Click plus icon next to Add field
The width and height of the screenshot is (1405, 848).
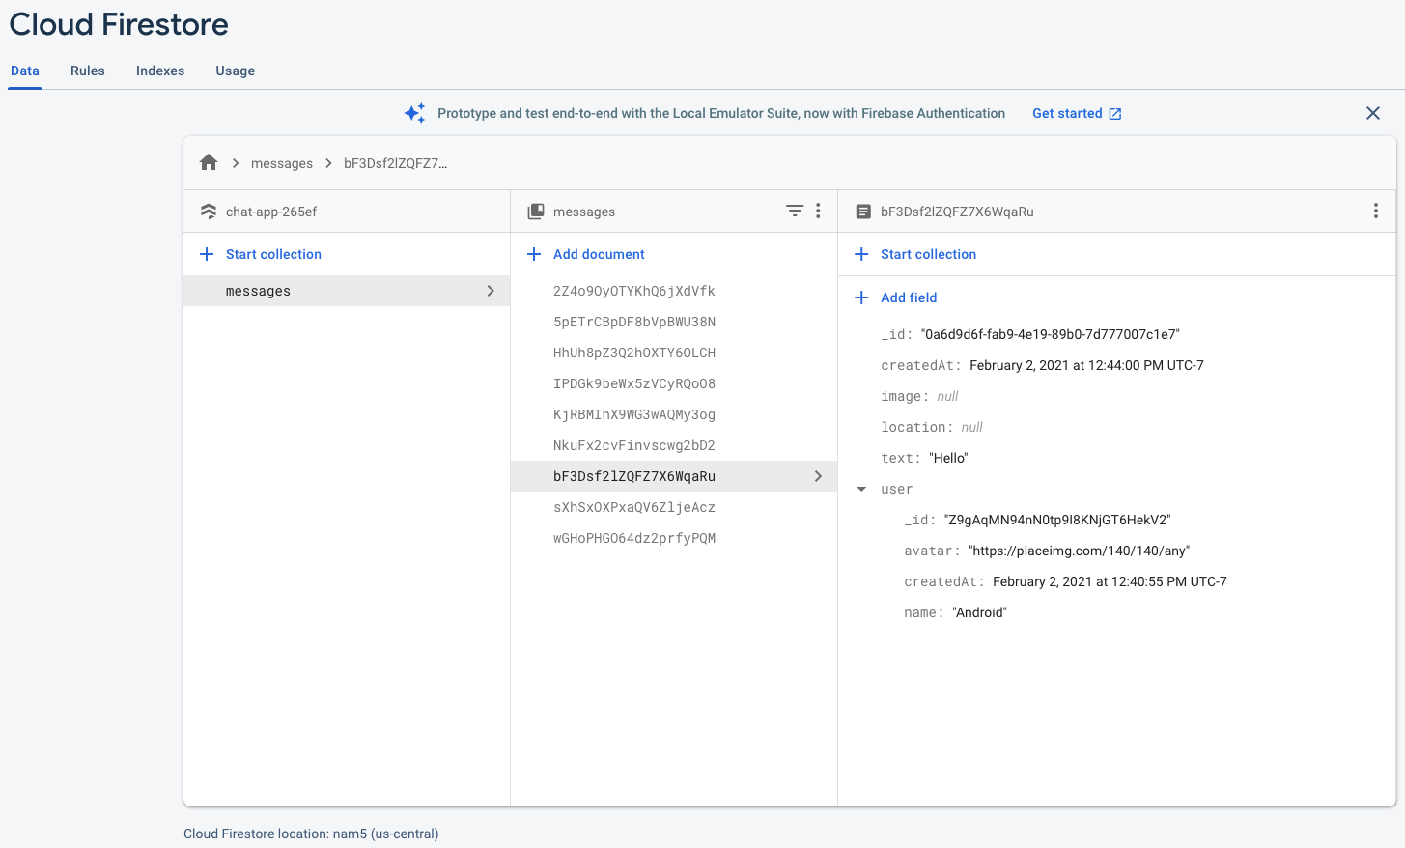(x=861, y=297)
